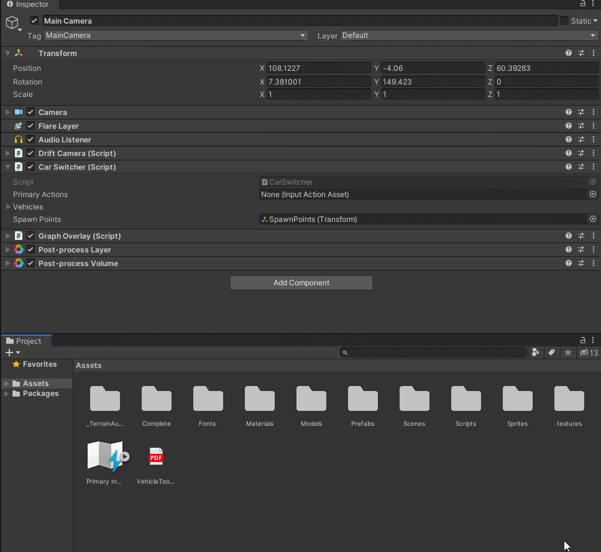Open help for the Camera component
The width and height of the screenshot is (601, 552).
pyautogui.click(x=568, y=113)
